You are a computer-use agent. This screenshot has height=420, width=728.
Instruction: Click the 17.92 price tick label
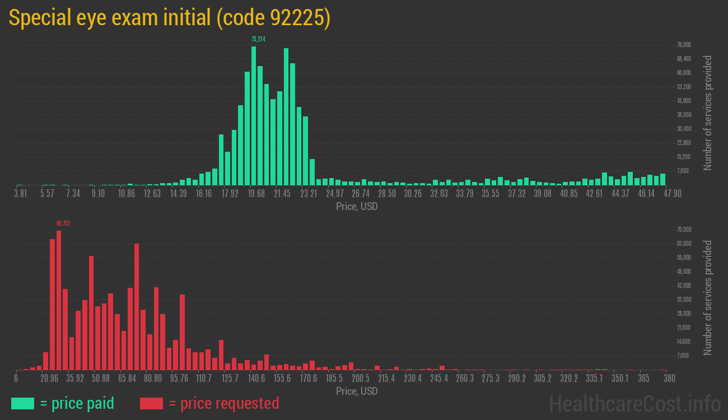click(230, 194)
